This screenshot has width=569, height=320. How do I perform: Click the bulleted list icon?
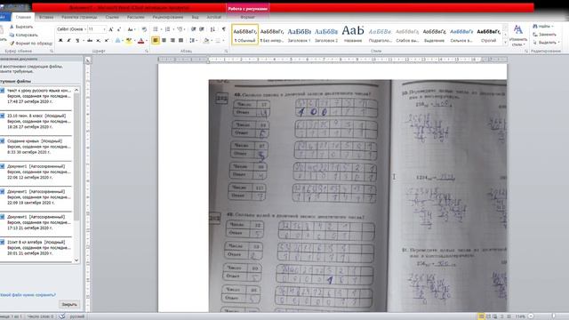pyautogui.click(x=156, y=29)
